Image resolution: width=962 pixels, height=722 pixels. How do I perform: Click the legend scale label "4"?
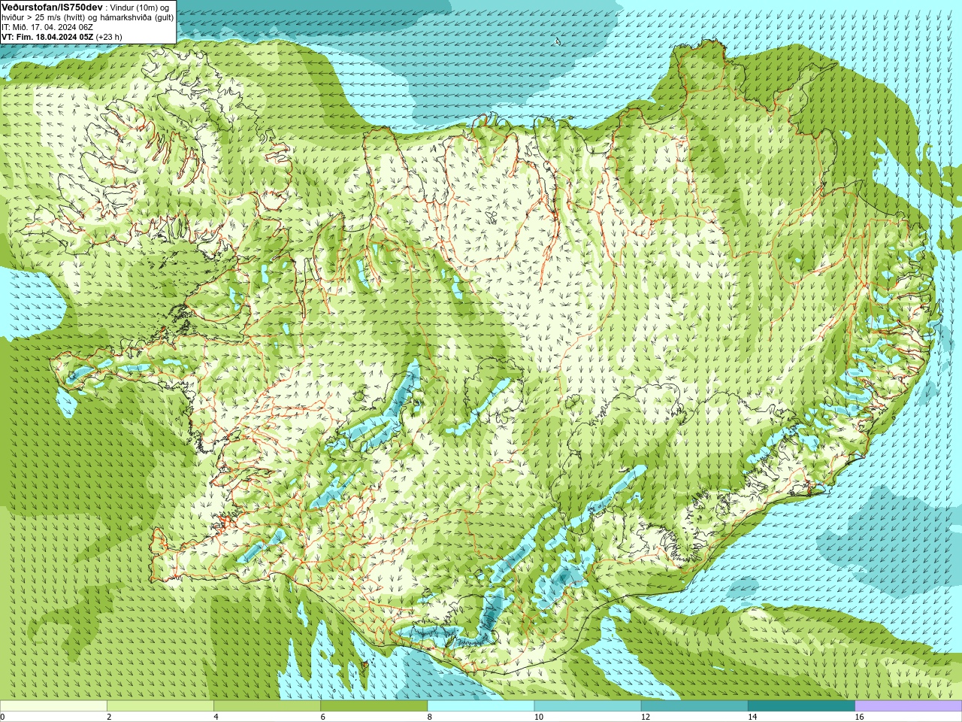click(x=216, y=717)
